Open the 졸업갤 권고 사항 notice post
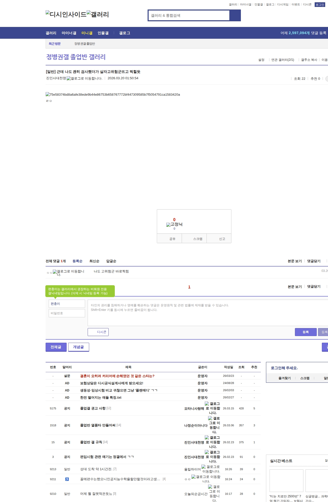Image resolution: width=328 pixels, height=502 pixels. 93,408
